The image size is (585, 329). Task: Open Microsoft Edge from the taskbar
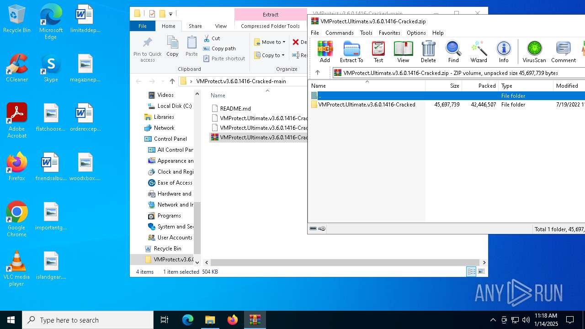188,320
